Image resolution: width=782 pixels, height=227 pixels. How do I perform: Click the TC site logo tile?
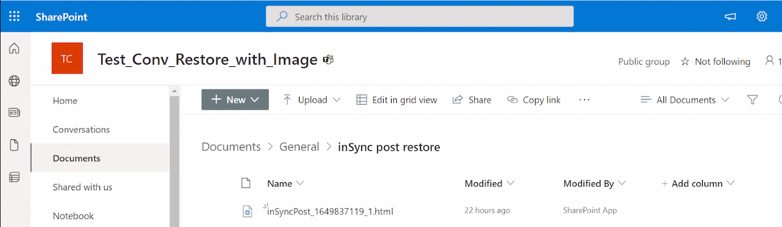(67, 58)
